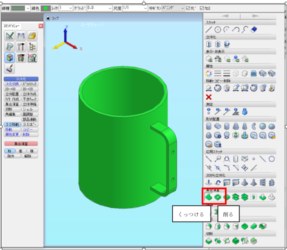
Task: Toggle the ｸﾛｽ checkbox
Action: click(x=202, y=8)
